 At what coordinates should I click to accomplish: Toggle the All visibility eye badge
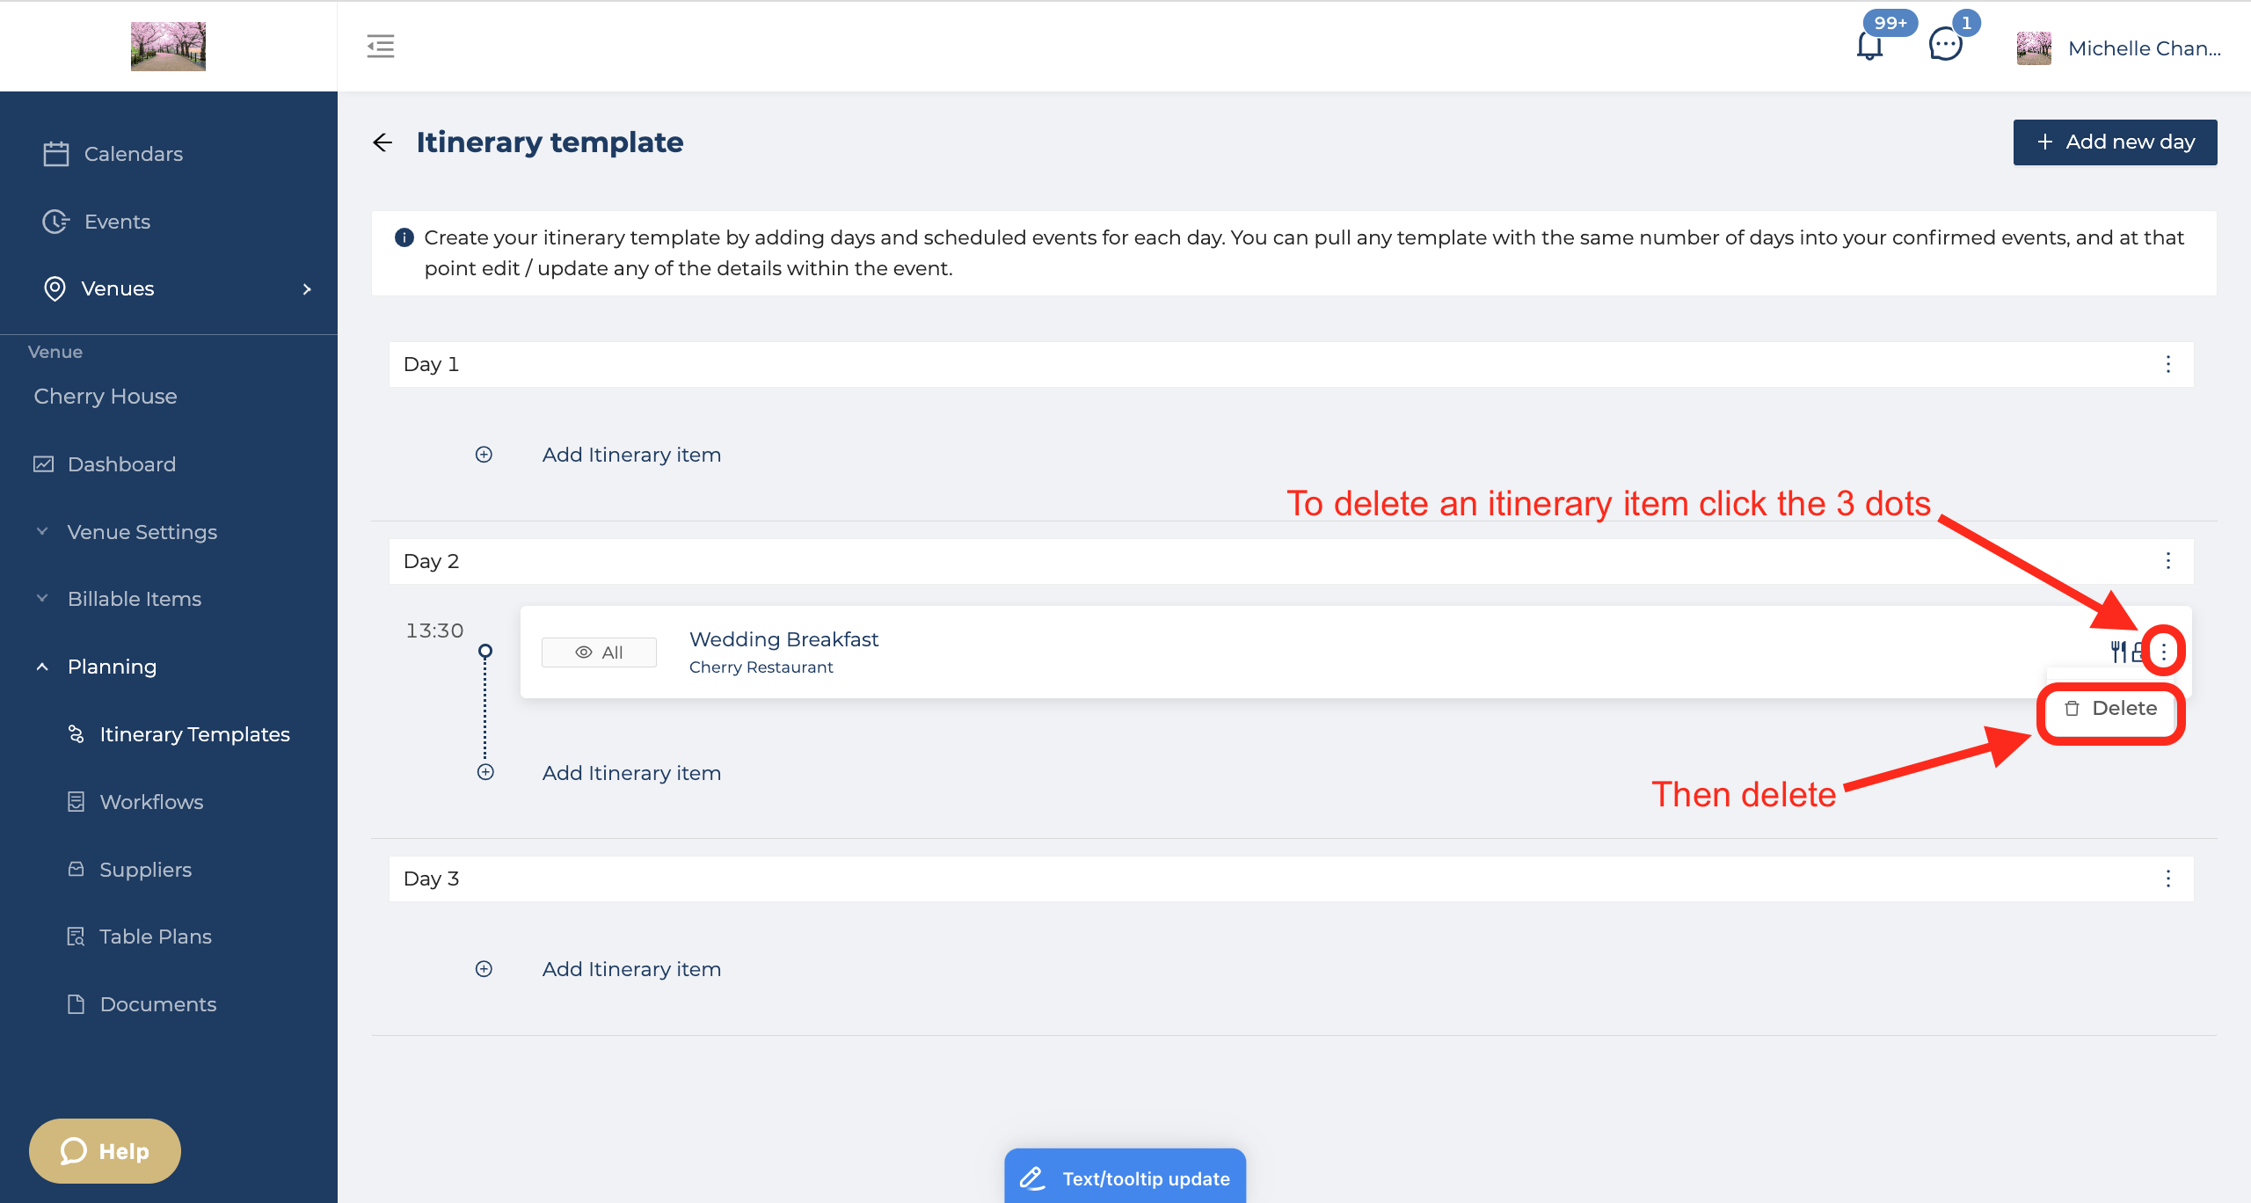599,653
